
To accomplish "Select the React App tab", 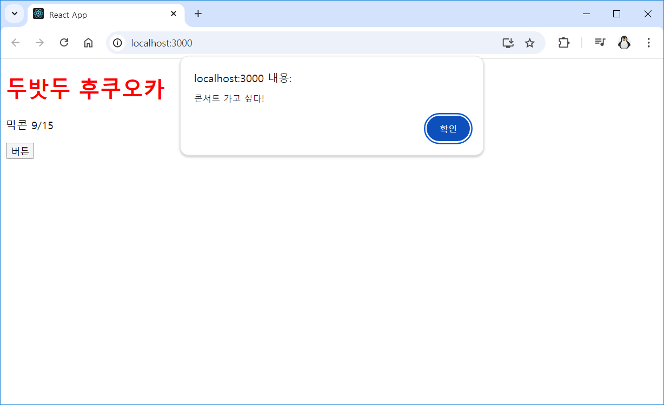I will (x=106, y=15).
